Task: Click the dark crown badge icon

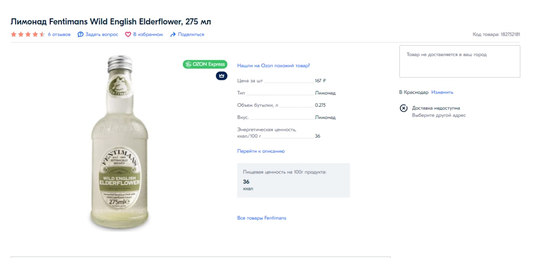Action: 221,76
